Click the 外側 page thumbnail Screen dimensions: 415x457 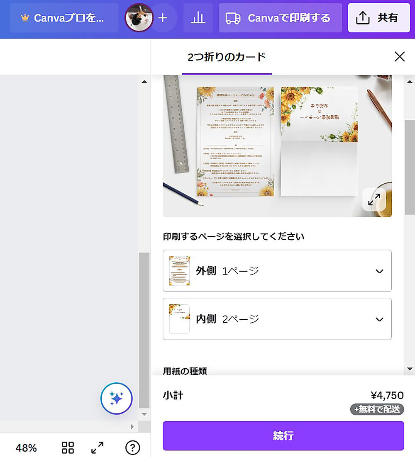[179, 271]
